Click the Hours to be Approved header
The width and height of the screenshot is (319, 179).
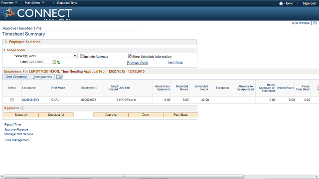pyautogui.click(x=162, y=88)
